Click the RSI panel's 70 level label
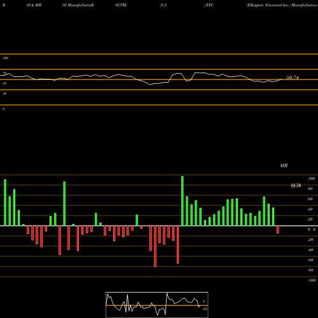The height and width of the screenshot is (318, 318). click(4, 73)
